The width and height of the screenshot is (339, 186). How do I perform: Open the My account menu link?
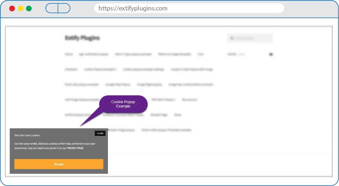point(190,100)
